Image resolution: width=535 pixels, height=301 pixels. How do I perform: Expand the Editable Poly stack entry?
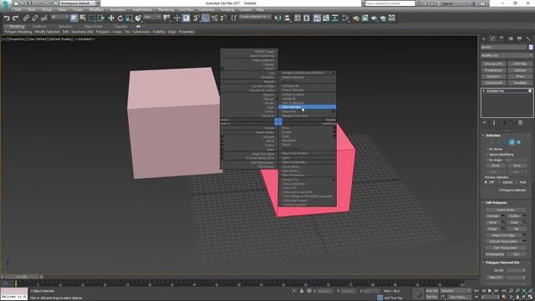[x=484, y=91]
